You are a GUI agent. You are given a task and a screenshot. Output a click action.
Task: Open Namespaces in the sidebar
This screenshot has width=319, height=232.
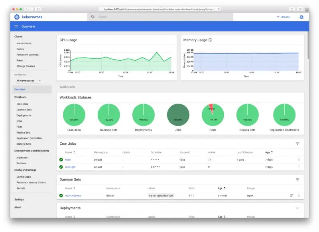[x=24, y=43]
